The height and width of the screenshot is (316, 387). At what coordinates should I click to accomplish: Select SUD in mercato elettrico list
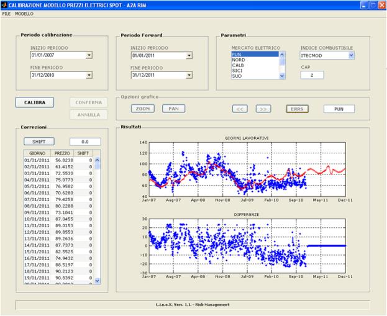255,76
